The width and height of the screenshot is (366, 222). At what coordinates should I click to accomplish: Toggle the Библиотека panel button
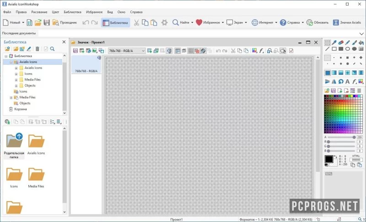116,22
